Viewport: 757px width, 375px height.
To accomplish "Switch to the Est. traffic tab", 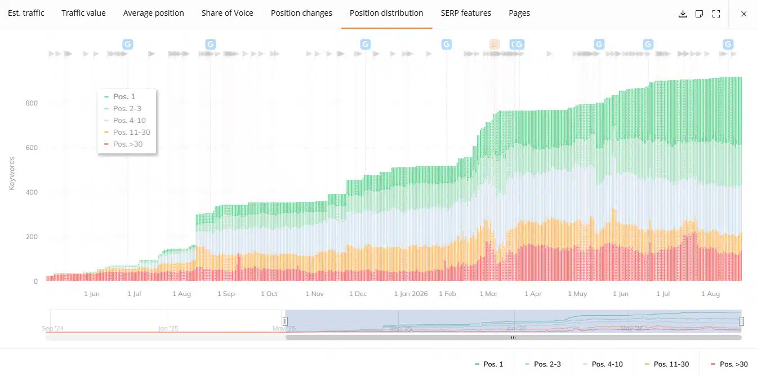I will point(26,13).
